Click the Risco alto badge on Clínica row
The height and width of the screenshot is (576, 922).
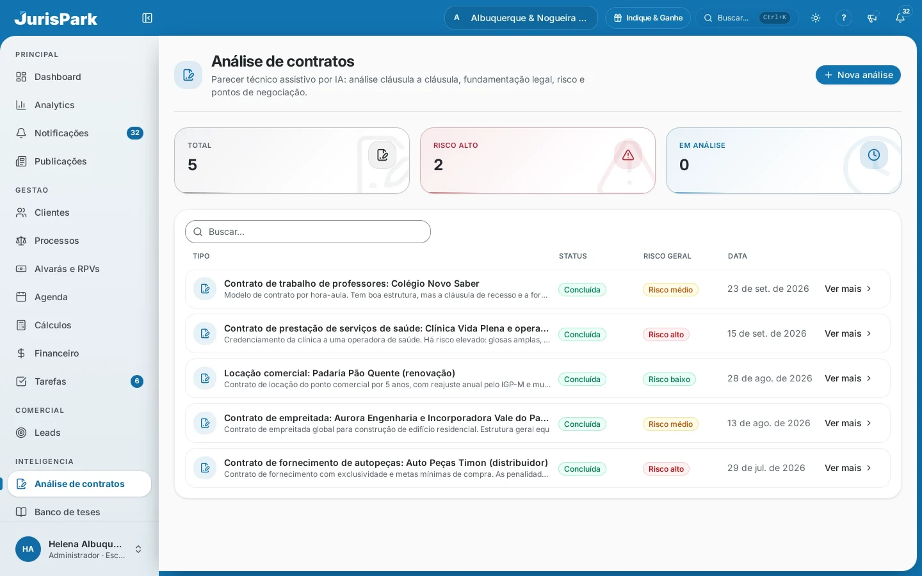[666, 335]
